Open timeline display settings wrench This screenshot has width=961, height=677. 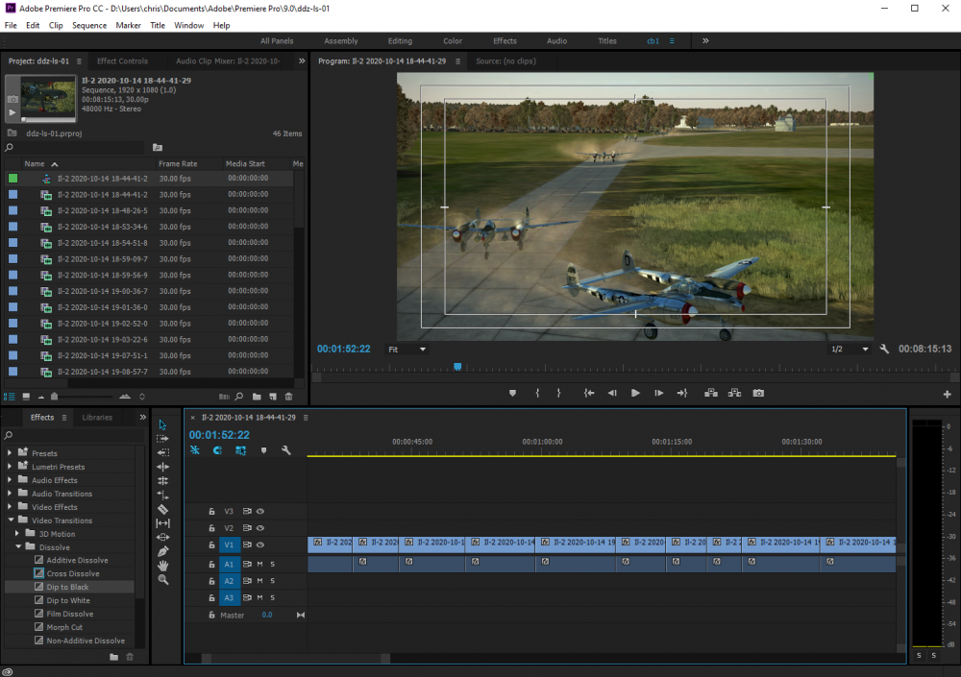tap(285, 450)
